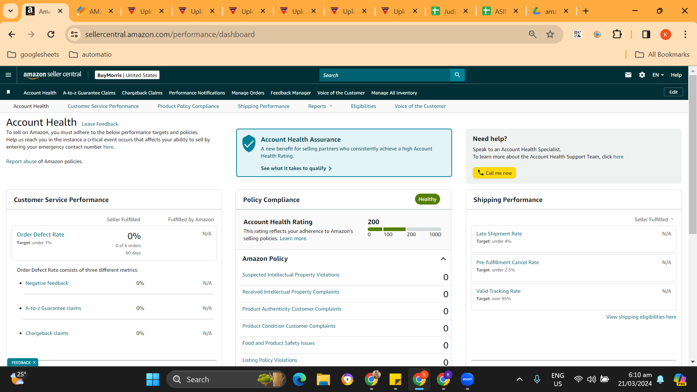The height and width of the screenshot is (392, 697).
Task: Click the Healthy status badge
Action: [427, 199]
